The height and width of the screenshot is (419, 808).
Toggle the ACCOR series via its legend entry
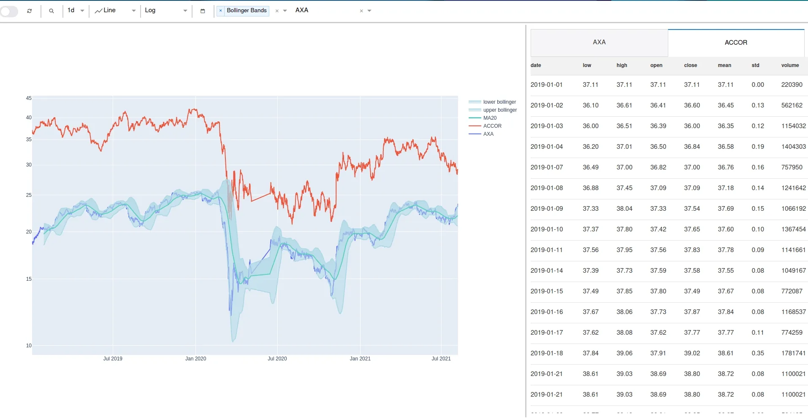[492, 126]
